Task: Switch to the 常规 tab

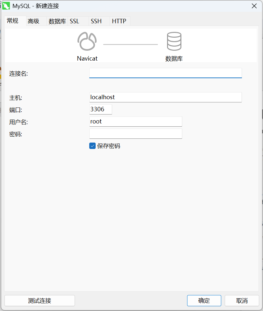Action: click(15, 21)
